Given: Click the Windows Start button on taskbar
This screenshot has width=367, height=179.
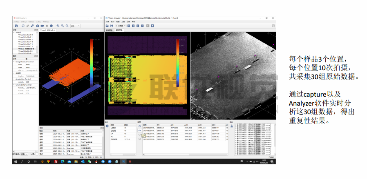Looking at the screenshot, I should tap(16, 162).
